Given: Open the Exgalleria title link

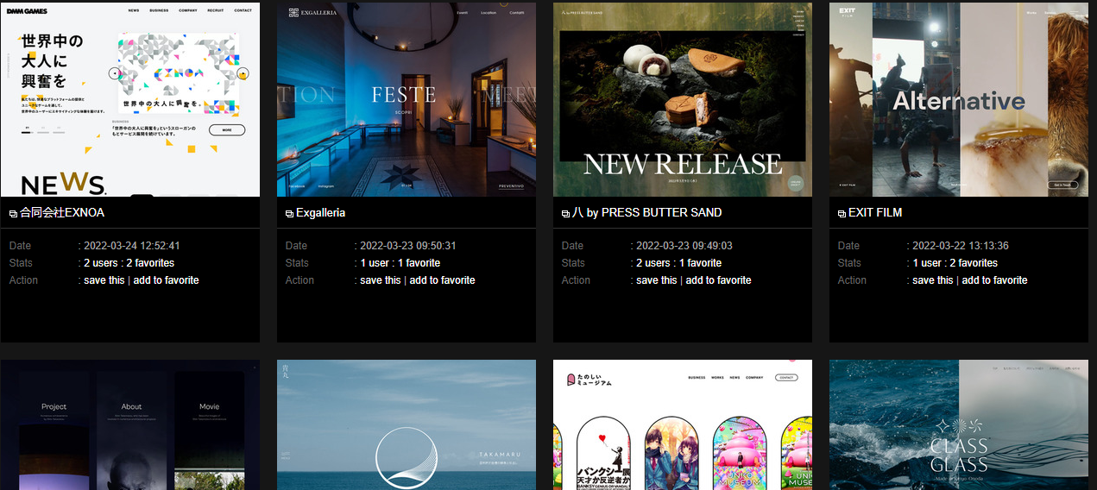Looking at the screenshot, I should pos(320,212).
